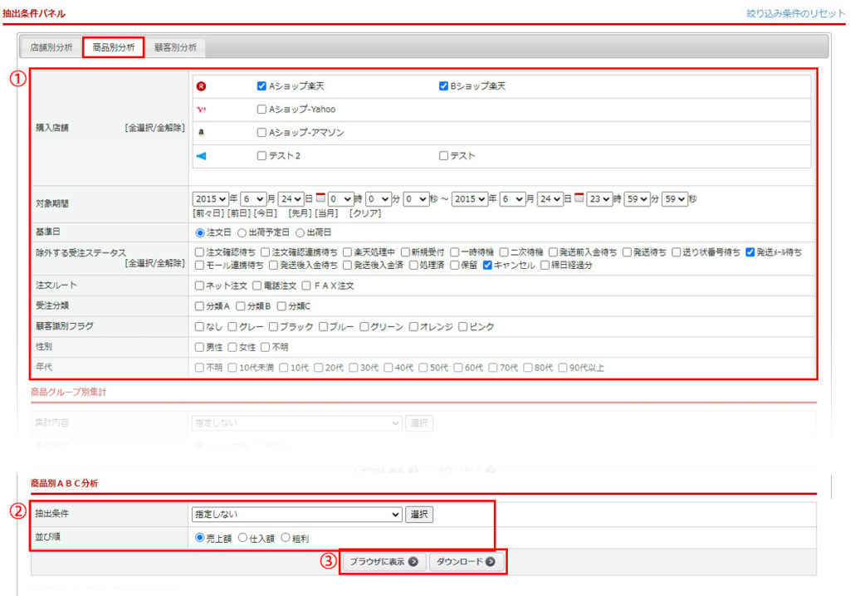Open the end second dropdown

[675, 199]
